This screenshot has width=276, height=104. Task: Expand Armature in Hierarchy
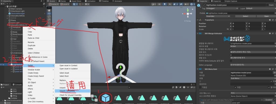9,28
